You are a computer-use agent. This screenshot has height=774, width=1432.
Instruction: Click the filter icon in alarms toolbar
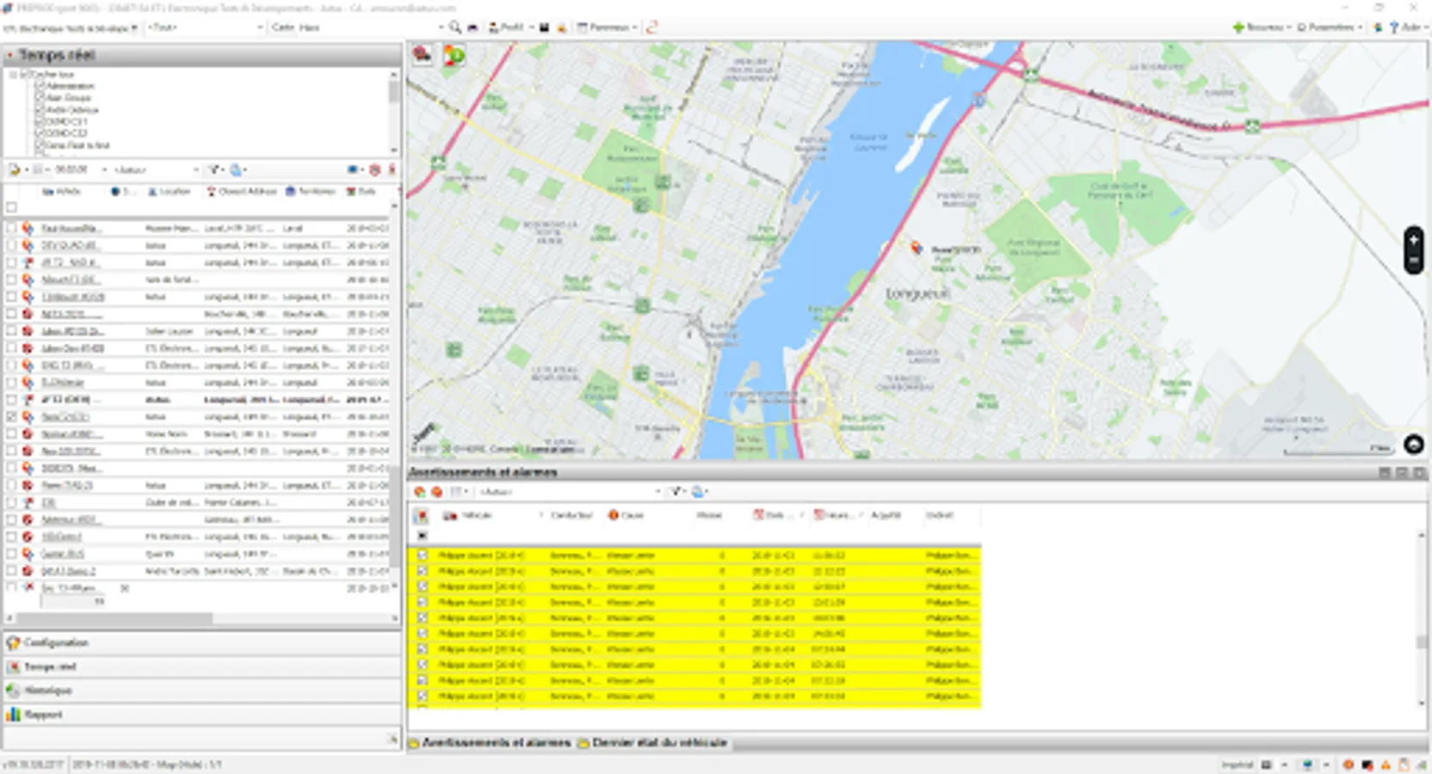[676, 492]
